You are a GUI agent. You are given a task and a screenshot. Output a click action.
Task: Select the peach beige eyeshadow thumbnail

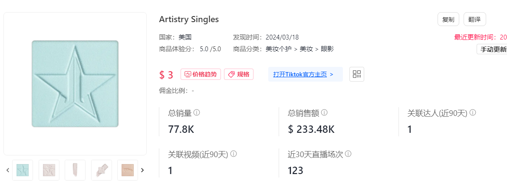(128, 170)
